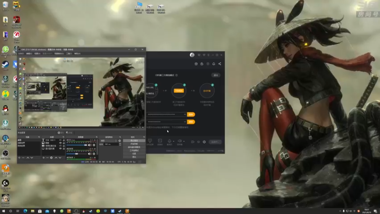The image size is (380, 214).
Task: Move selected scene up in OBS
Action: [x=28, y=158]
